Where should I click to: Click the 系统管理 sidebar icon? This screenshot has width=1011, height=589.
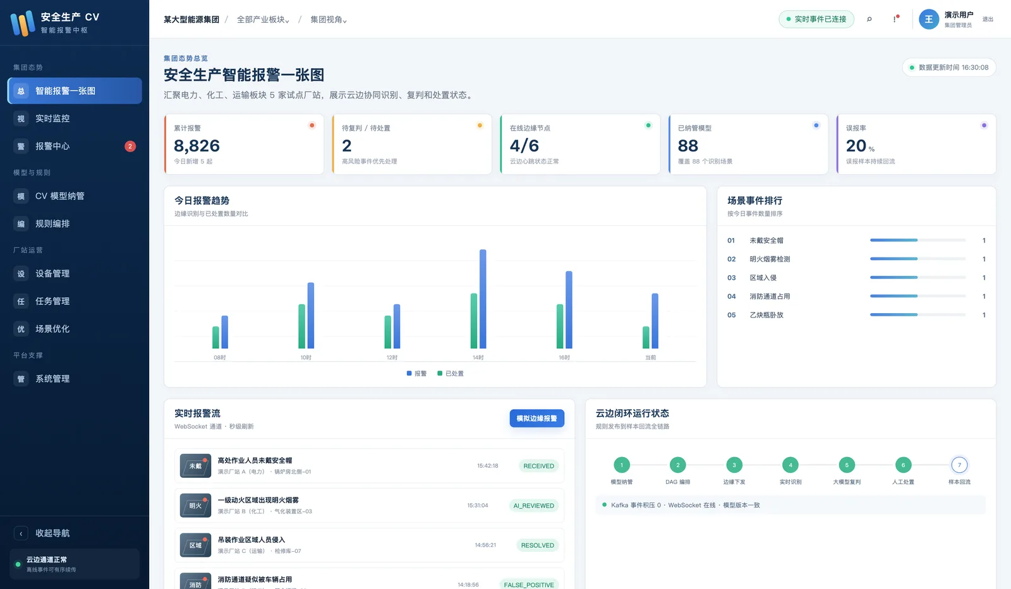(x=21, y=379)
